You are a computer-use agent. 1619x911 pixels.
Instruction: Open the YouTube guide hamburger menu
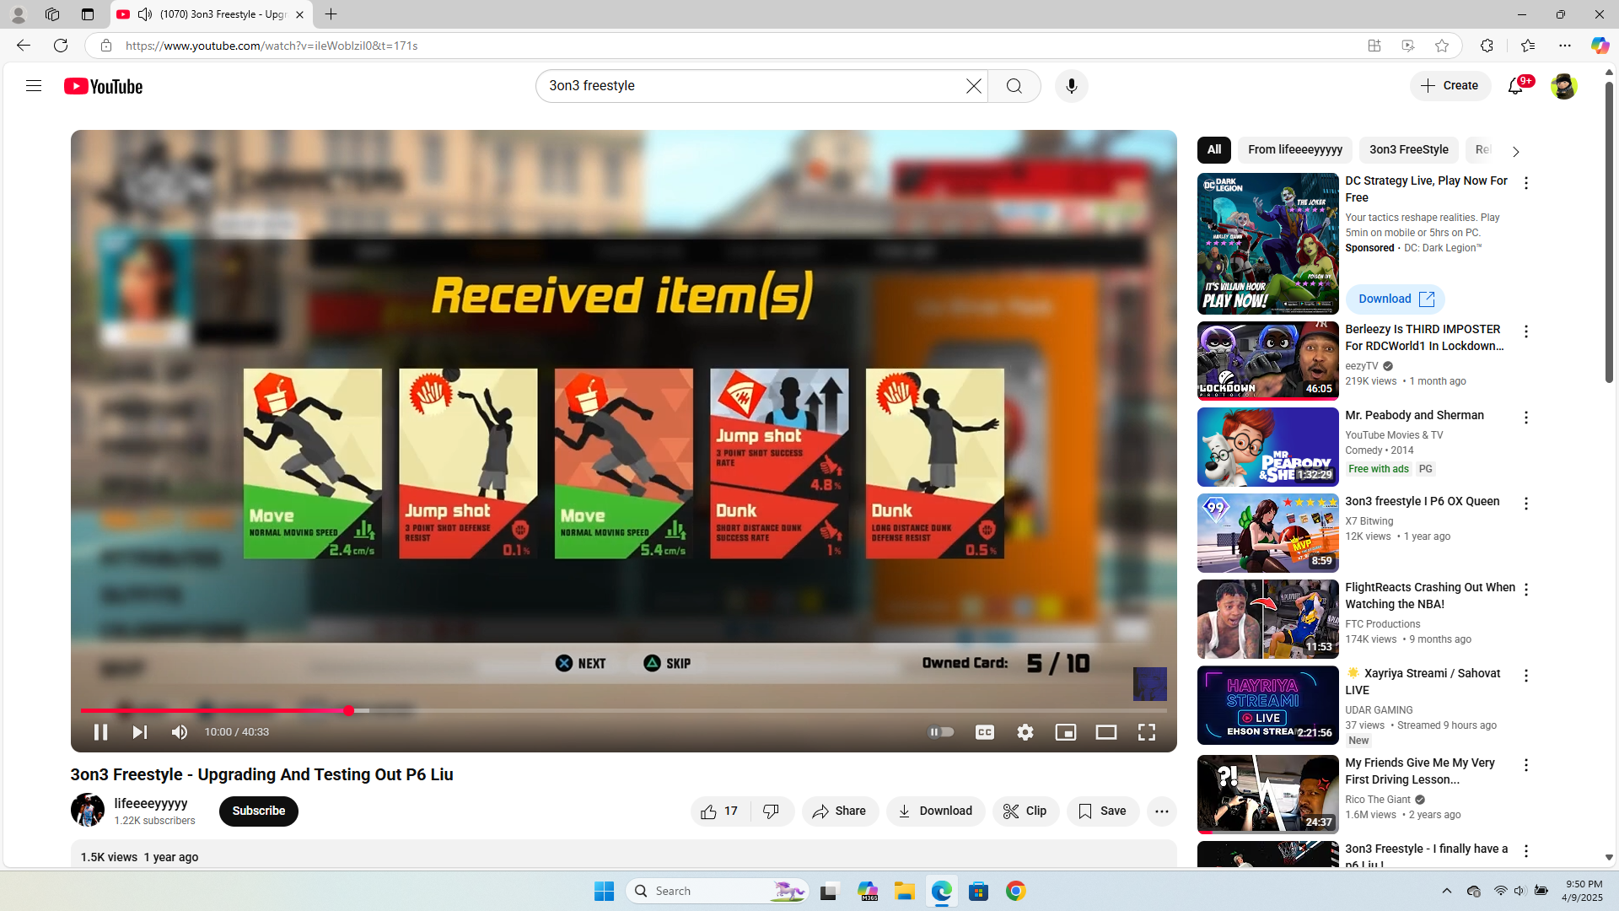tap(34, 86)
